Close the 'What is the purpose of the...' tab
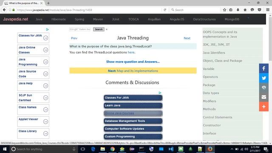 41,3
